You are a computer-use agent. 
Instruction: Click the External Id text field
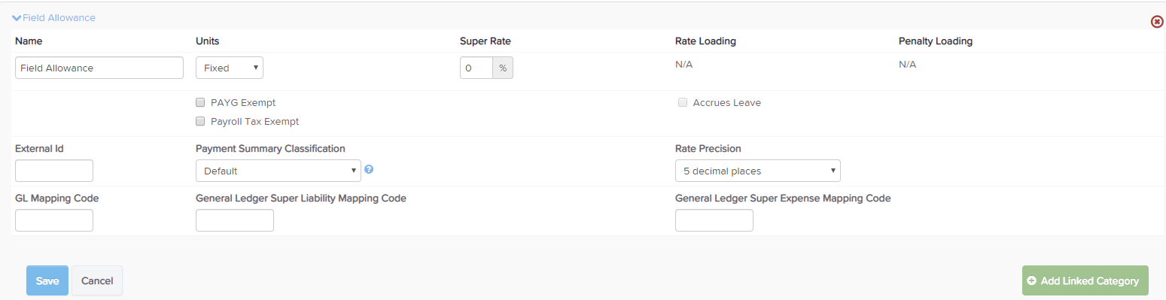(54, 171)
